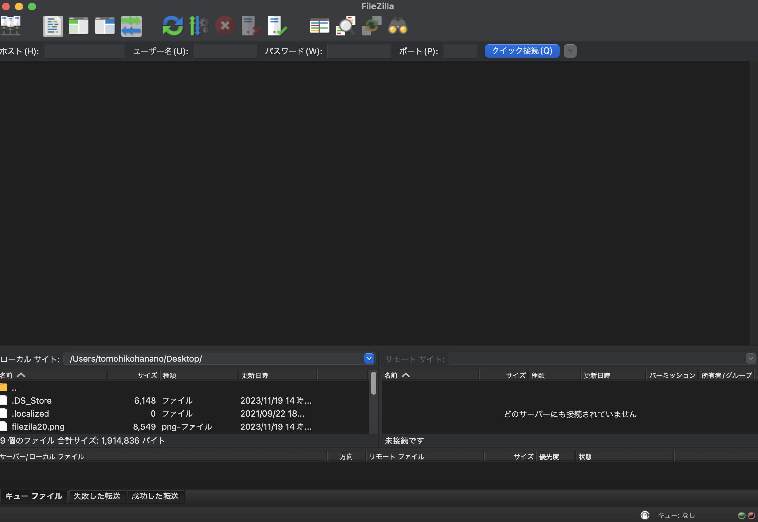Sort local files by サイズ column
758x522 pixels.
[x=134, y=375]
